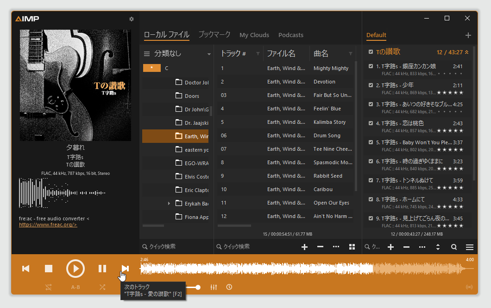The height and width of the screenshot is (308, 491).
Task: Toggle the repeat mode icon
Action: [x=49, y=287]
